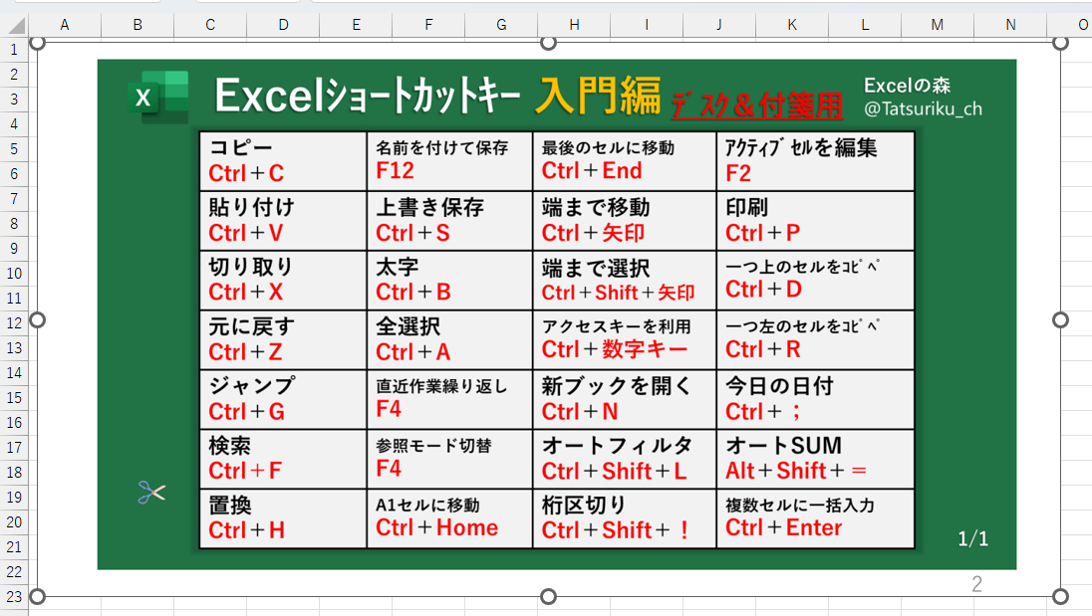1092x616 pixels.
Task: Select row 14 header
Action: click(14, 372)
